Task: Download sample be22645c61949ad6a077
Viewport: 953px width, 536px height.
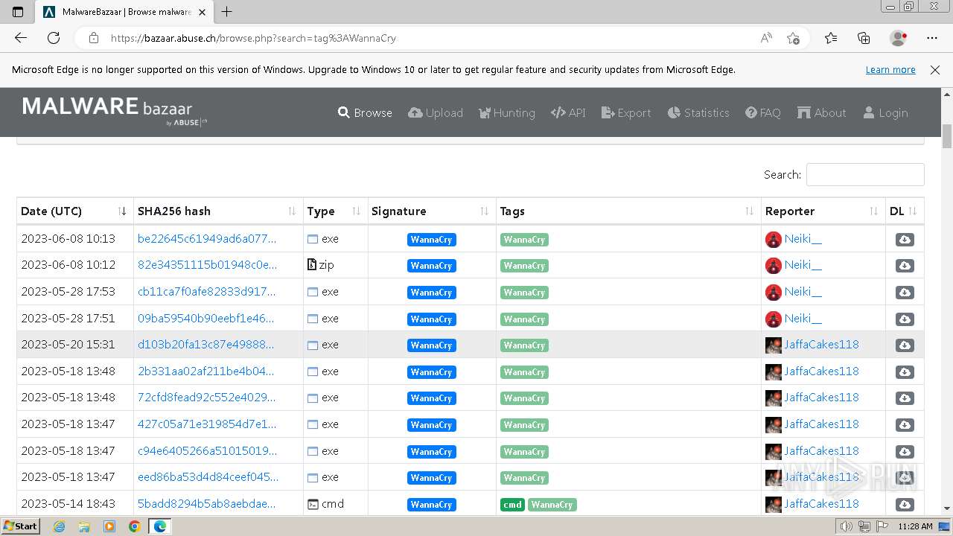Action: [905, 240]
